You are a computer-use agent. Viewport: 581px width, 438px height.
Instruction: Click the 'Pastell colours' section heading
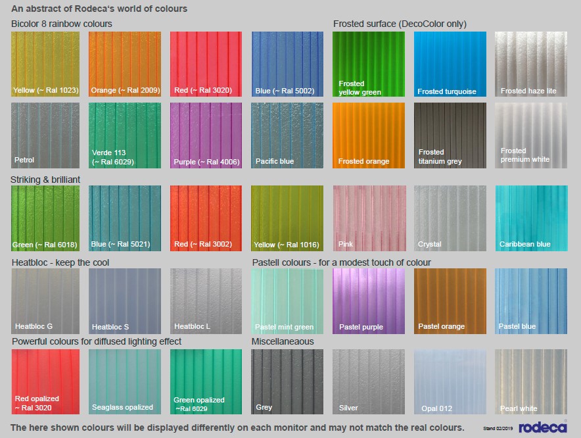click(341, 262)
